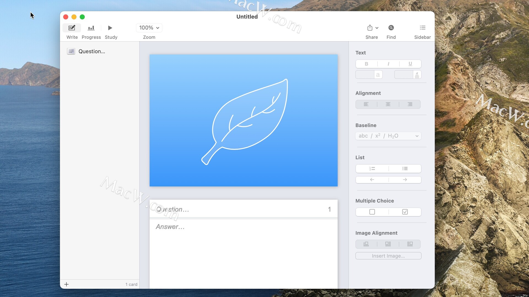This screenshot has height=297, width=529.
Task: Close the Untitled window
Action: tap(66, 17)
